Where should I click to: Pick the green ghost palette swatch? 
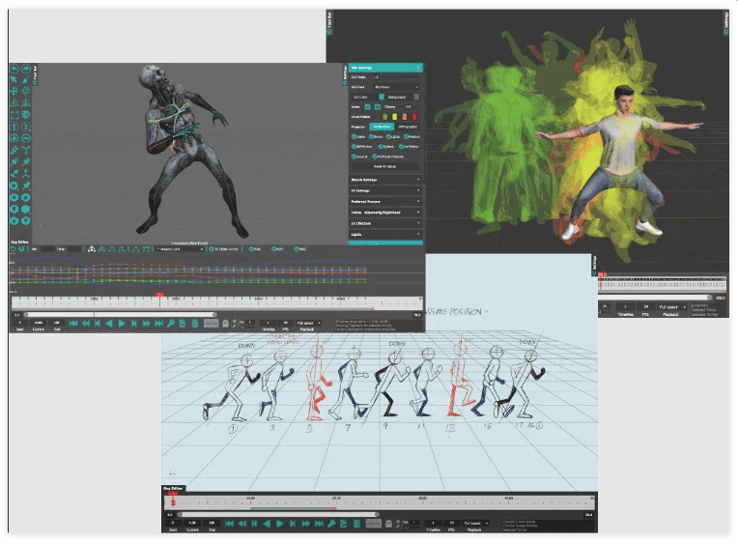pos(385,117)
